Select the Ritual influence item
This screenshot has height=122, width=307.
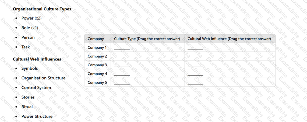(x=27, y=107)
